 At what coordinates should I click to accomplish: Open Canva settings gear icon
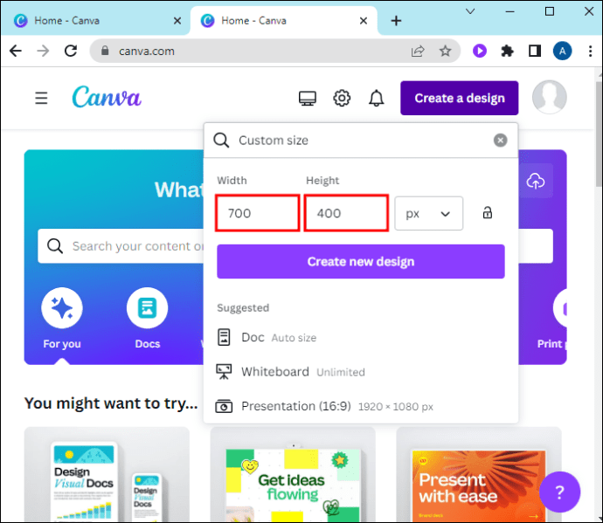tap(342, 99)
